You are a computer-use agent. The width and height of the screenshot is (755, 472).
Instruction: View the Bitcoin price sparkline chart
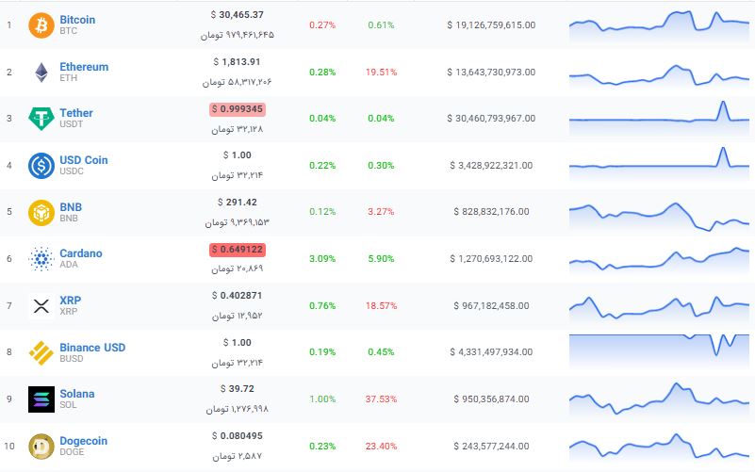tap(659, 27)
